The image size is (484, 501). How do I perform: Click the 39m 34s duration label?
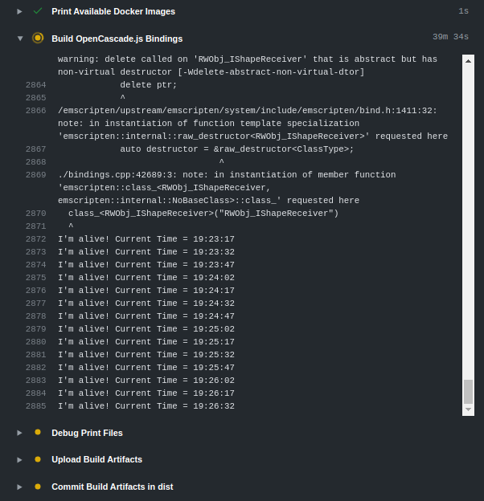click(450, 37)
